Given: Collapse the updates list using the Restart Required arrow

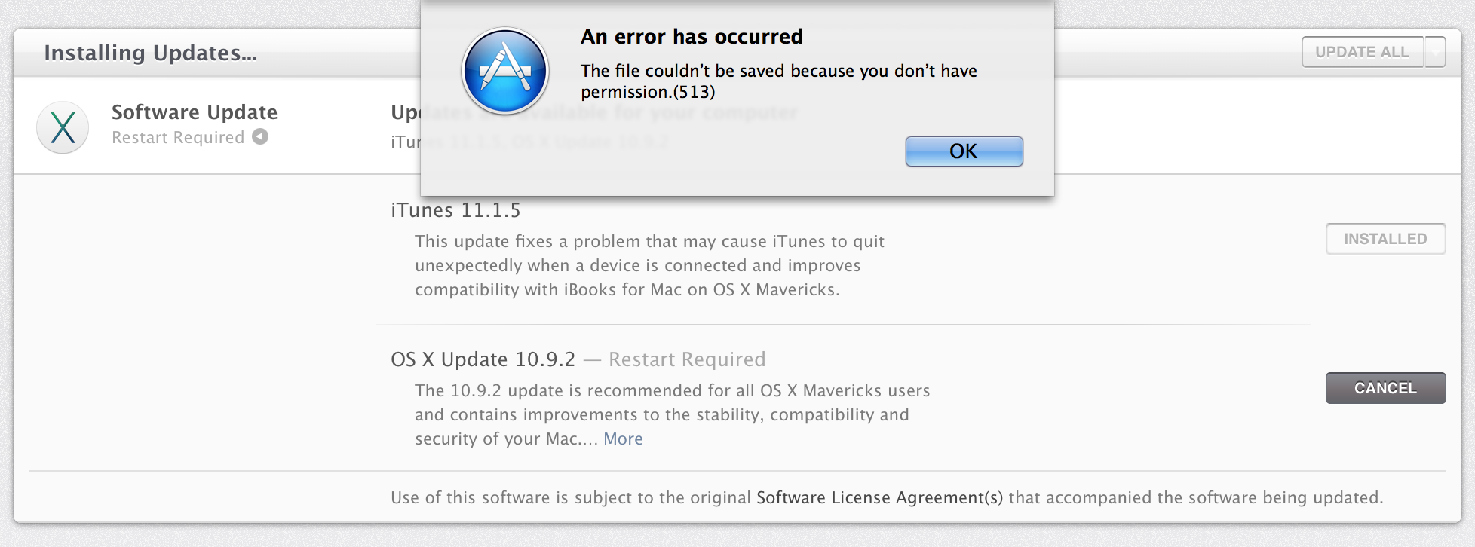Looking at the screenshot, I should coord(260,136).
